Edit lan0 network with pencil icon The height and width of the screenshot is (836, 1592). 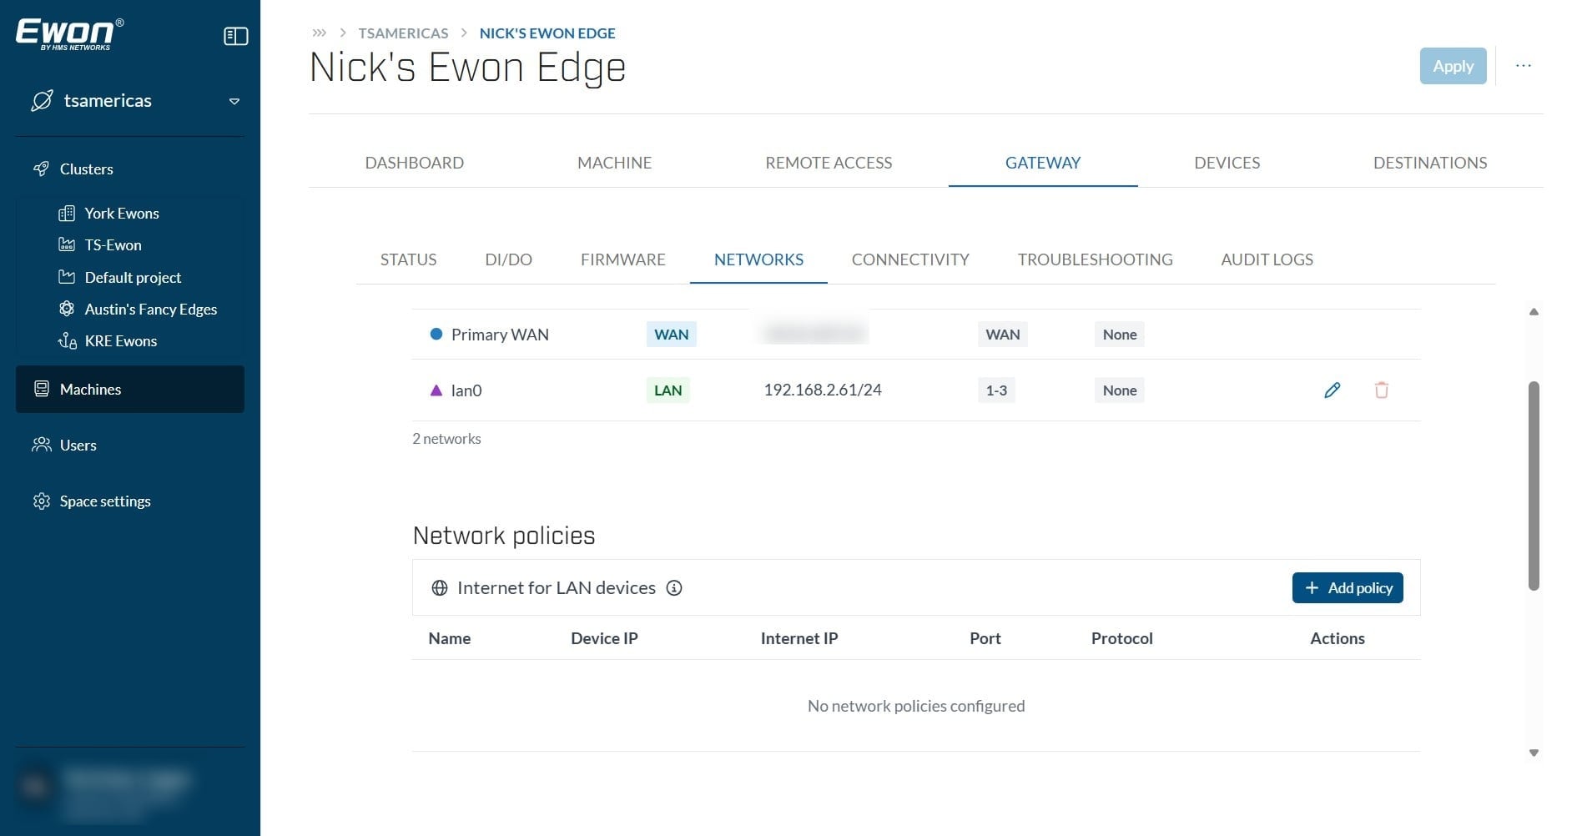click(1332, 390)
